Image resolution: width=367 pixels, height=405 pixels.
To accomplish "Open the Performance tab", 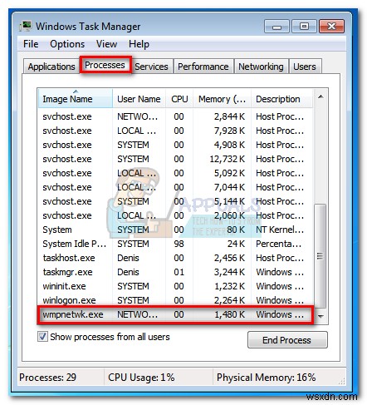I will (x=203, y=67).
